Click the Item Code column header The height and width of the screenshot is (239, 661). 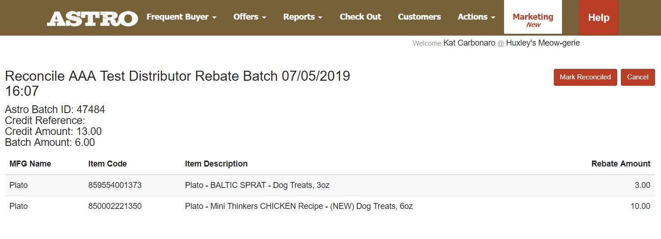[107, 164]
